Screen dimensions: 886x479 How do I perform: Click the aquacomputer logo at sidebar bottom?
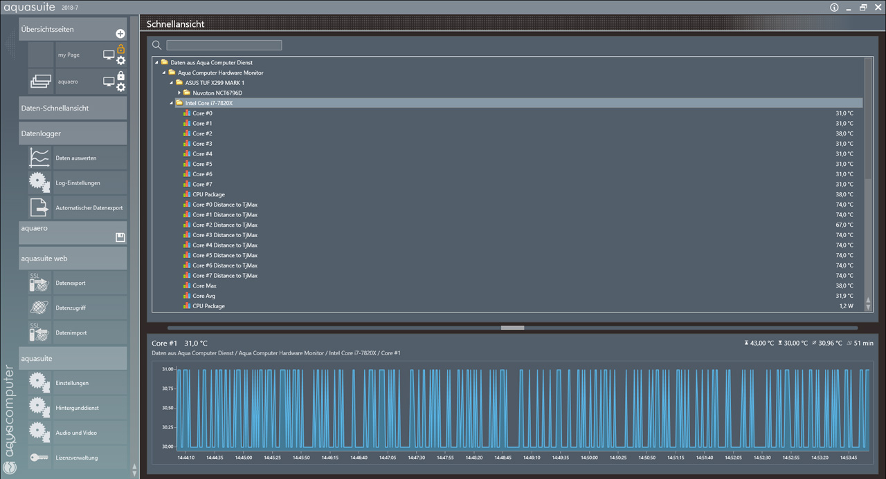[x=9, y=418]
